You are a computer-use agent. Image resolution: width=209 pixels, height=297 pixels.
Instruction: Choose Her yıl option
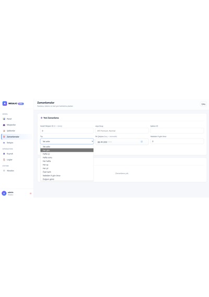pyautogui.click(x=67, y=168)
